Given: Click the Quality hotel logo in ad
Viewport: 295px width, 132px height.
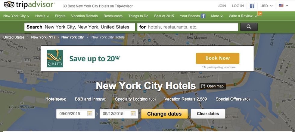Looking at the screenshot, I should click(x=55, y=59).
